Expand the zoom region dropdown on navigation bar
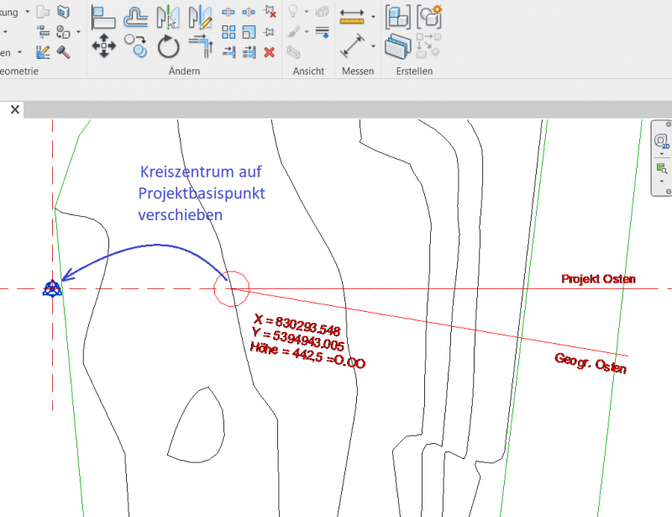 tap(661, 181)
